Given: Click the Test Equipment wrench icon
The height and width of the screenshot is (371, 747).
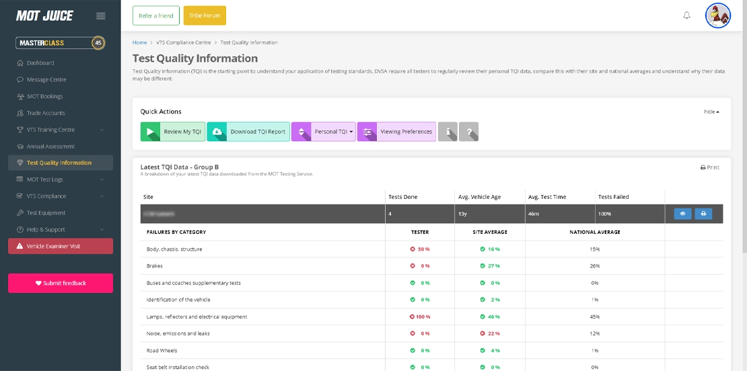Looking at the screenshot, I should pos(20,212).
